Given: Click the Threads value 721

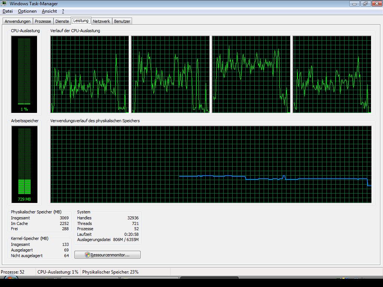Looking at the screenshot, I should tap(135, 223).
